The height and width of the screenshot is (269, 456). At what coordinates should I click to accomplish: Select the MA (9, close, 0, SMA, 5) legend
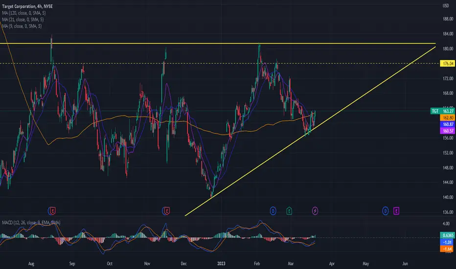click(x=22, y=26)
